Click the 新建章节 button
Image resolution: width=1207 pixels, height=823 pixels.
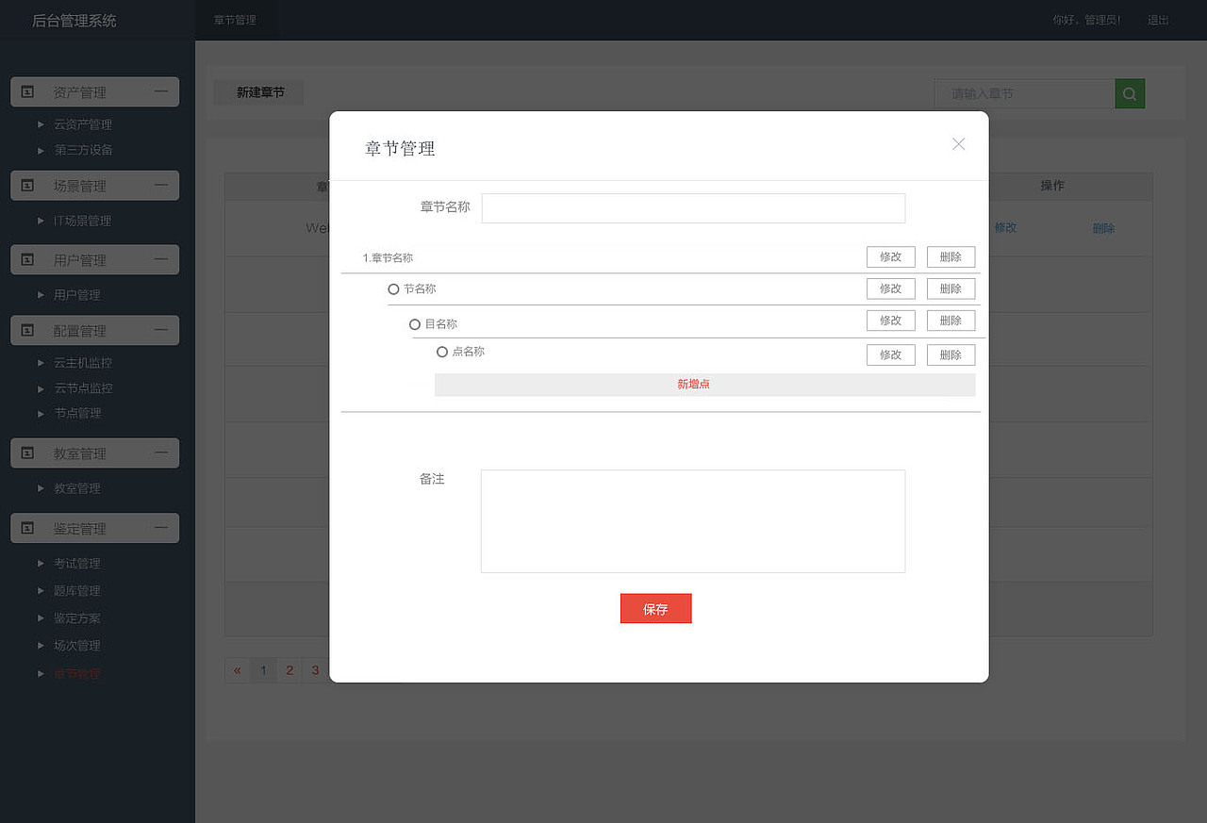click(x=260, y=92)
